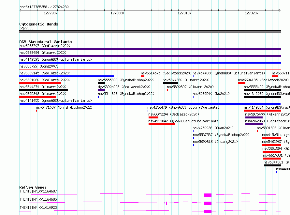290x215 pixels.
Task: Click the nsv6563707 (Sedlazeck2020) variant label
Action: pyautogui.click(x=45, y=46)
